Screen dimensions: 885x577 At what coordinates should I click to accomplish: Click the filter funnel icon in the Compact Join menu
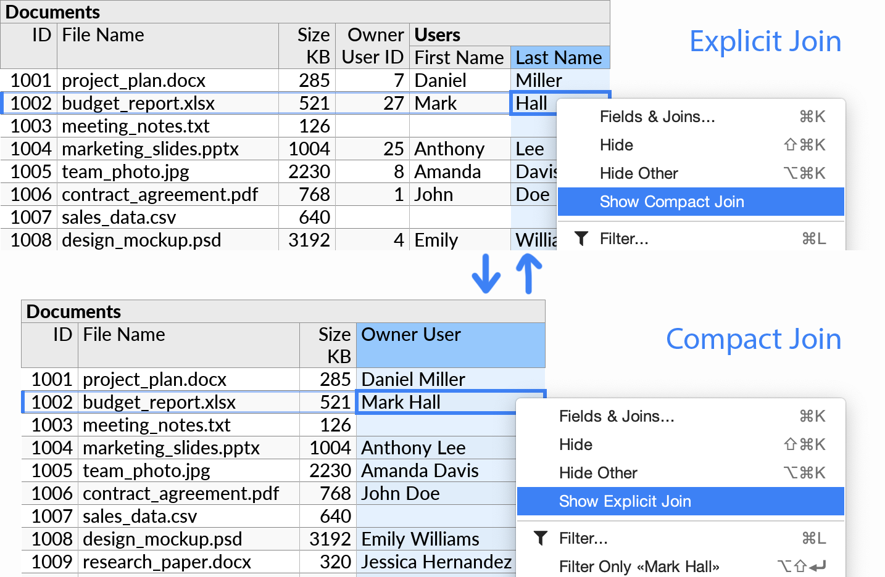point(540,538)
